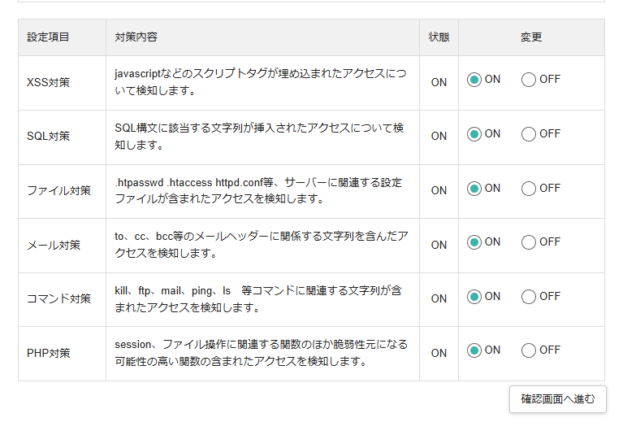
Task: Click the 状態 column header
Action: tap(439, 37)
